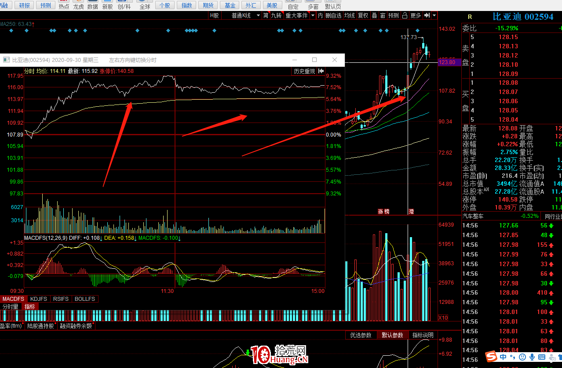Screen dimensions: 562x368
Task: Open the 全球 global markets icon
Action: tap(145, 5)
